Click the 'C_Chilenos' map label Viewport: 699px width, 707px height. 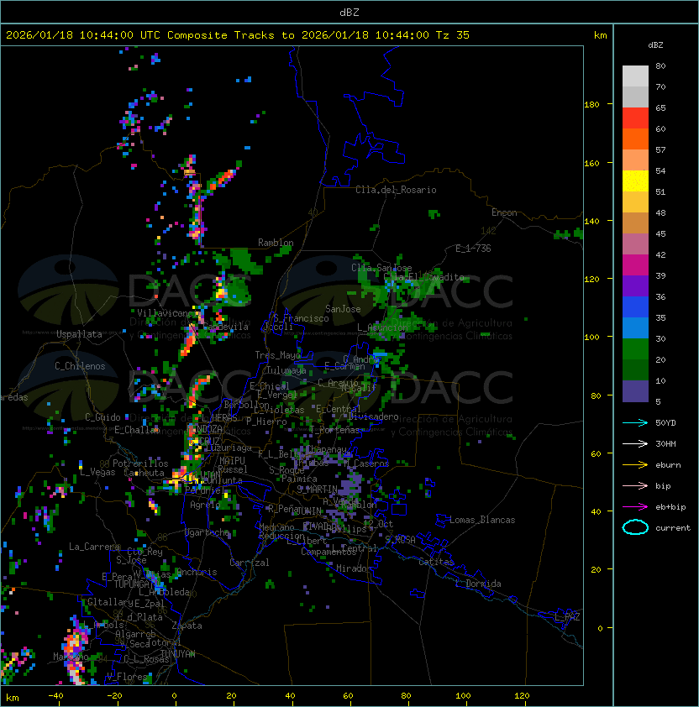click(80, 366)
